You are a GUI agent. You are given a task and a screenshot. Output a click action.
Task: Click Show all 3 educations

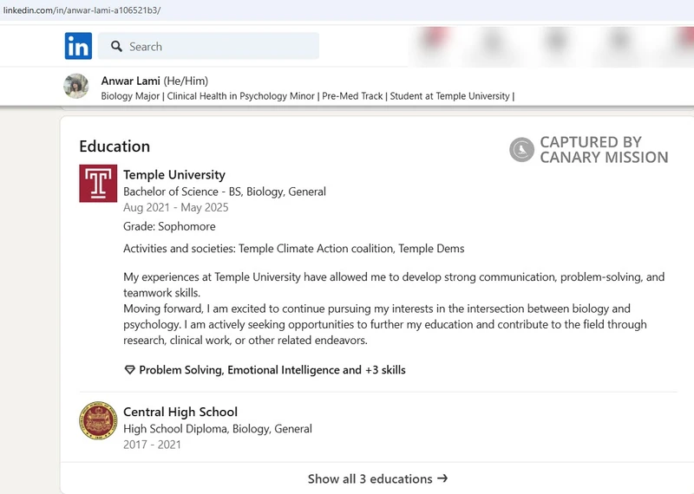(x=377, y=478)
